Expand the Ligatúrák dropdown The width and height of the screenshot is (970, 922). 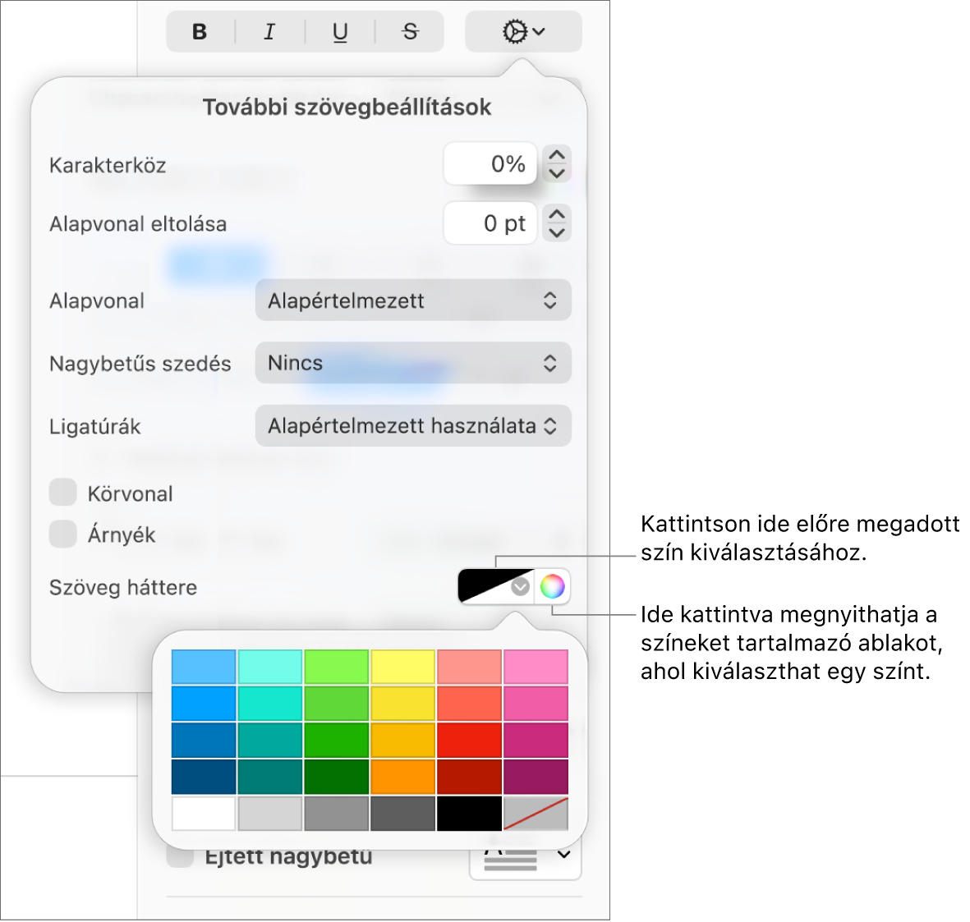coord(413,425)
